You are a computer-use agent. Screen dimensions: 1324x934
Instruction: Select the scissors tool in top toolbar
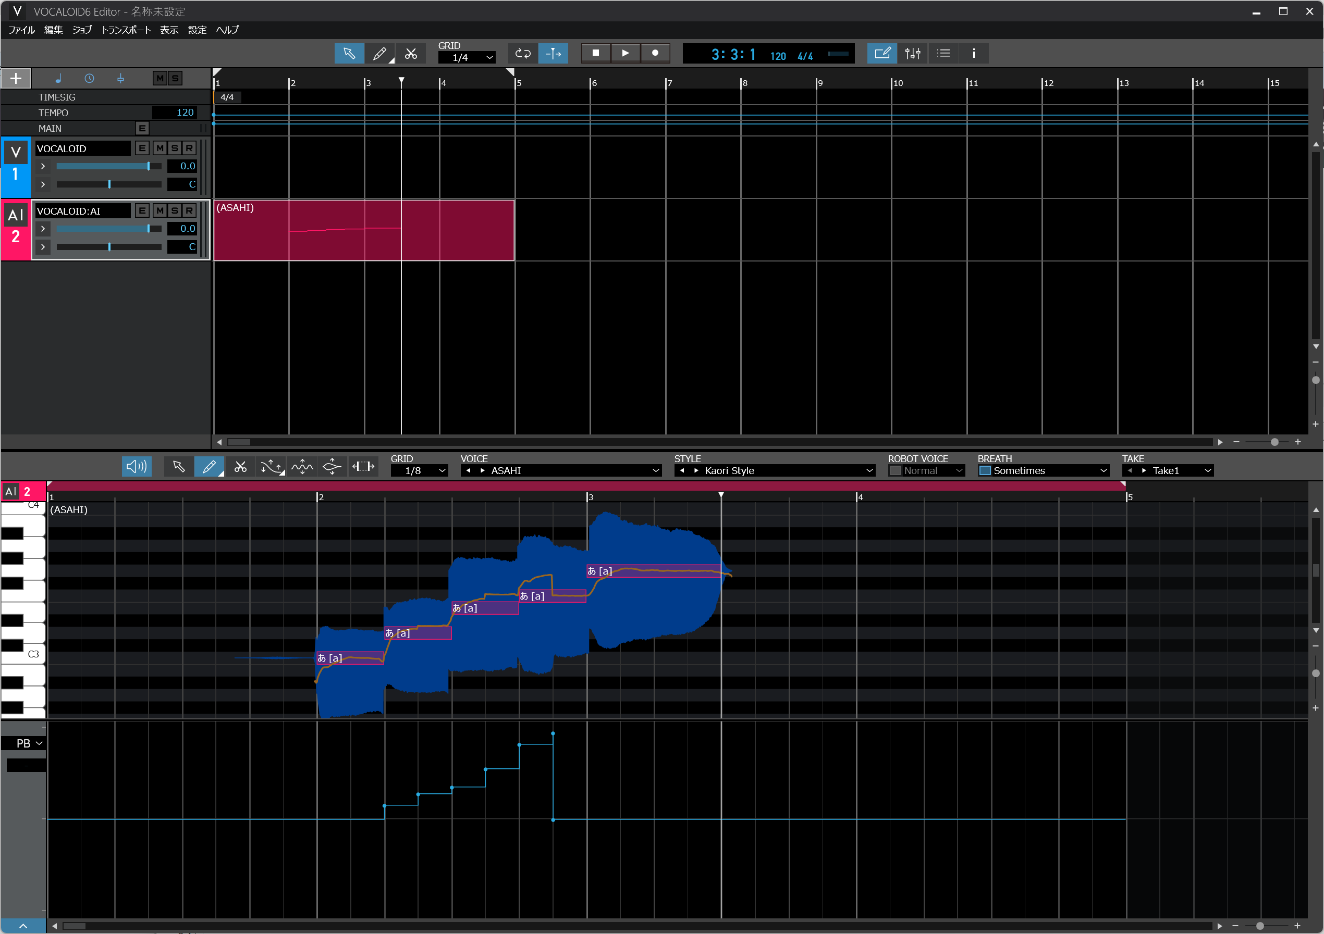tap(411, 54)
